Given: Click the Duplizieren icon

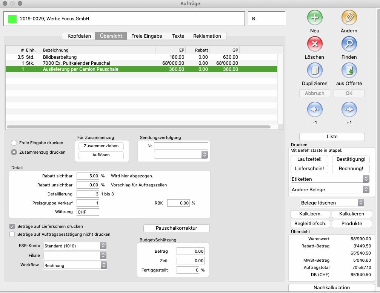Looking at the screenshot, I should coord(315,70).
